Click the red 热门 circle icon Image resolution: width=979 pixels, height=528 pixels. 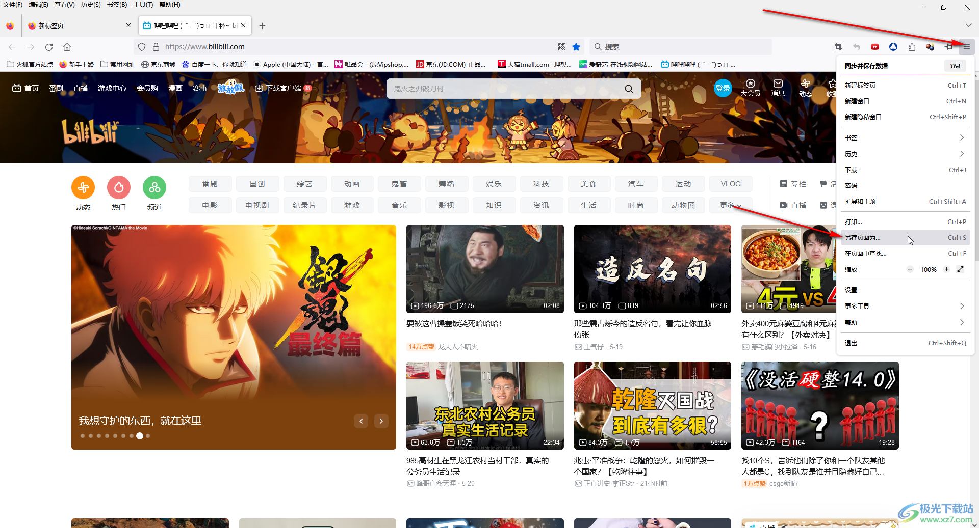tap(119, 188)
